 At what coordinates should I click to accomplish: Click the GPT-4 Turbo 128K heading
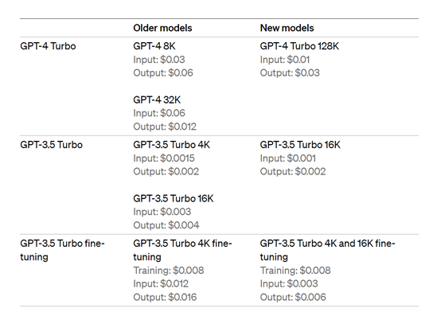pos(299,46)
